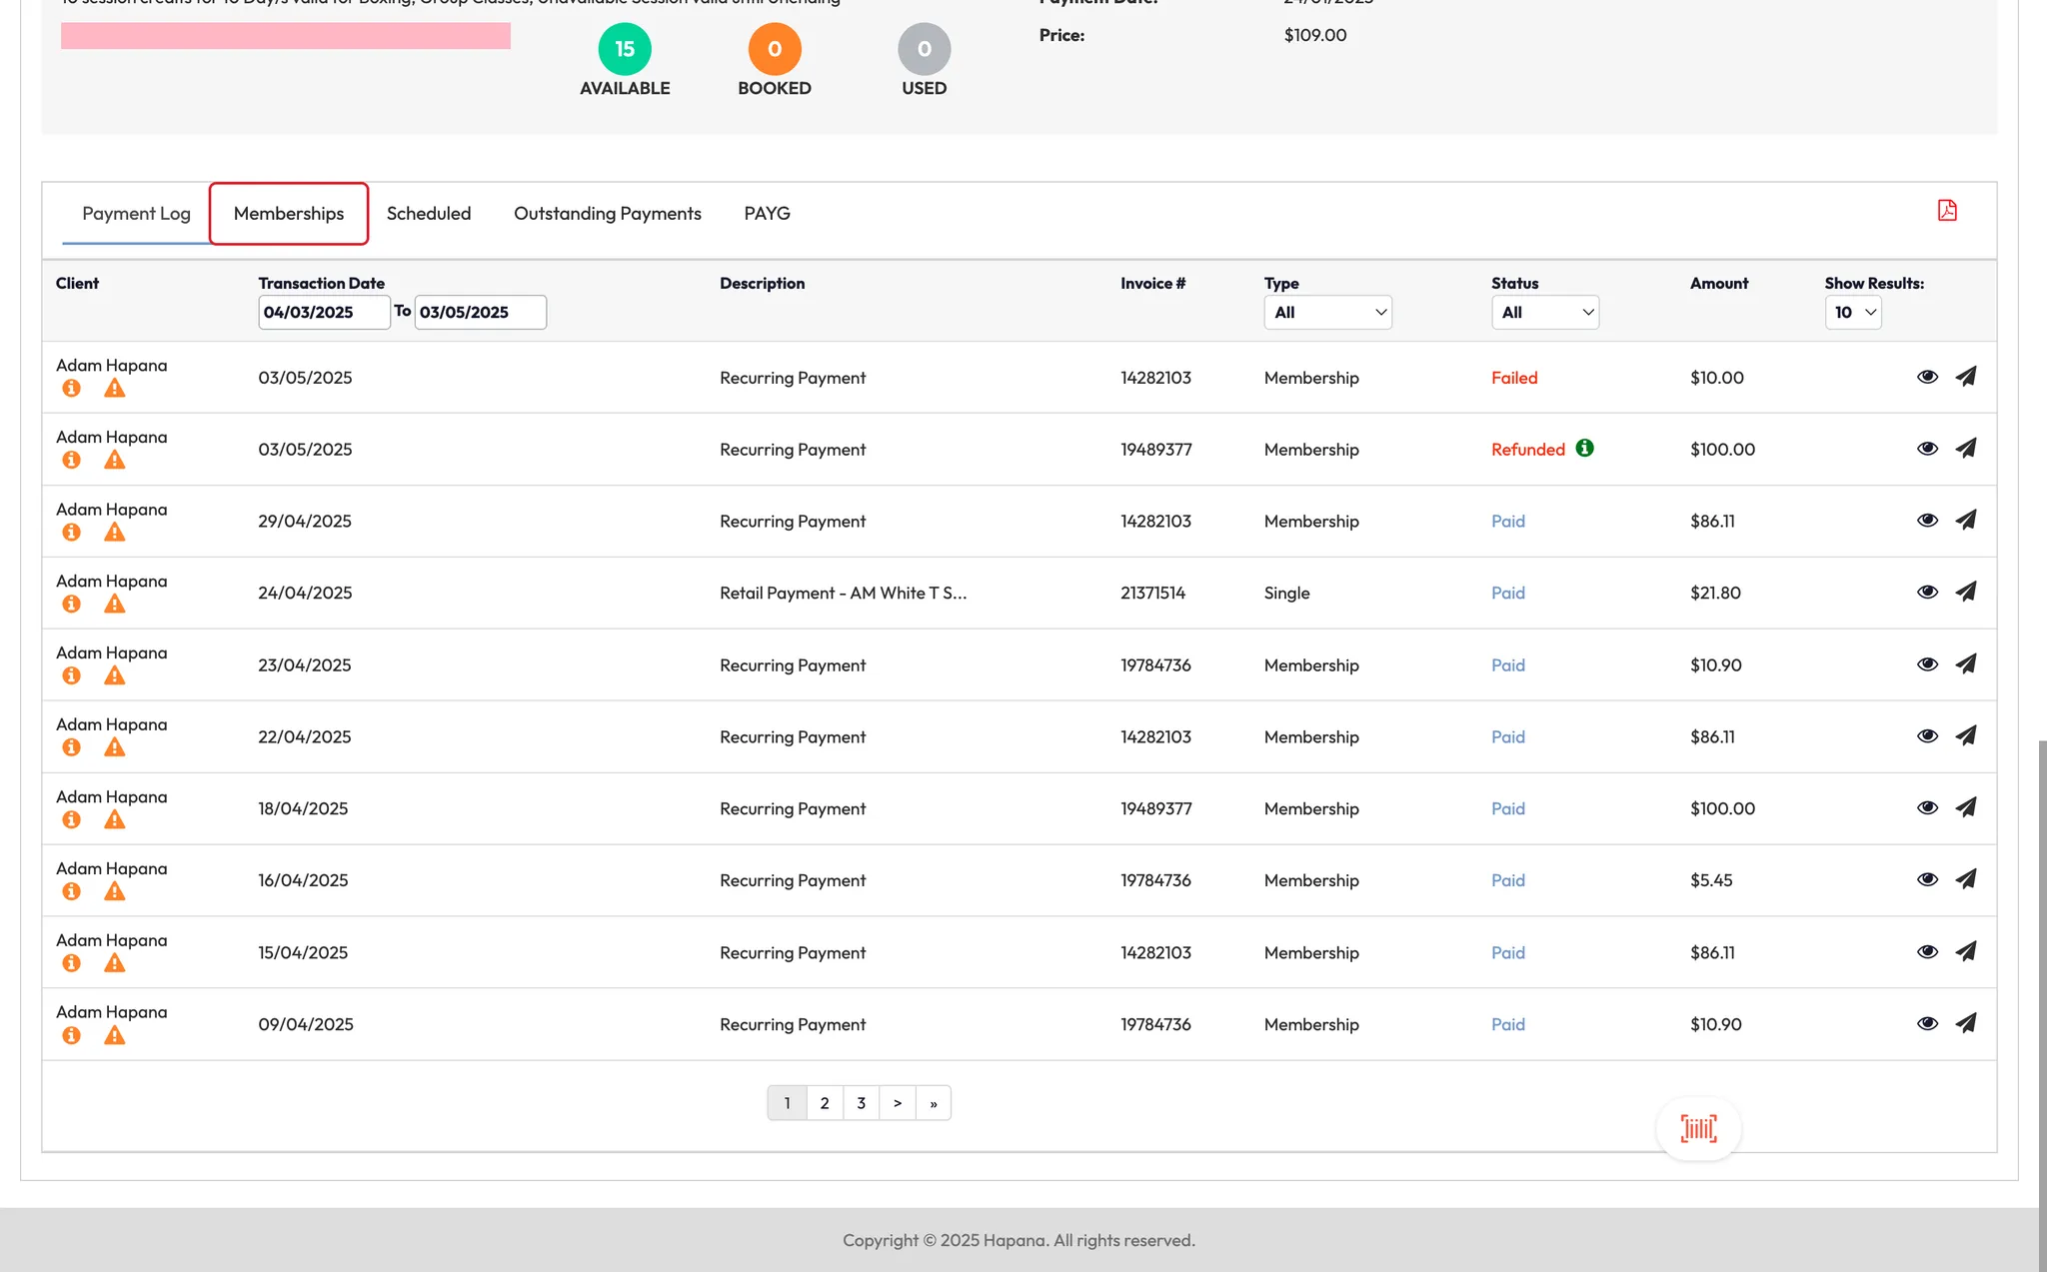This screenshot has height=1272, width=2047.
Task: Switch to the Memberships tab
Action: point(289,213)
